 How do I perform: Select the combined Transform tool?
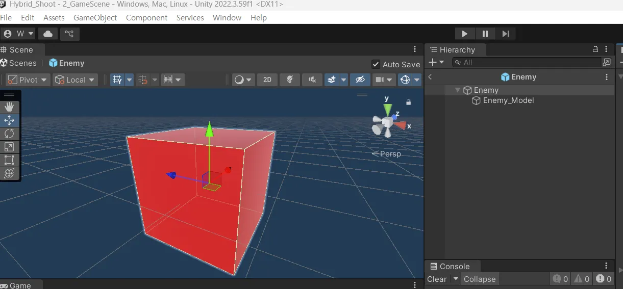(x=9, y=173)
